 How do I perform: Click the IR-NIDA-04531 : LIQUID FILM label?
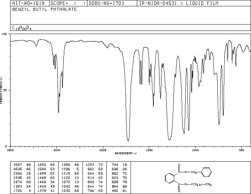(x=179, y=3)
